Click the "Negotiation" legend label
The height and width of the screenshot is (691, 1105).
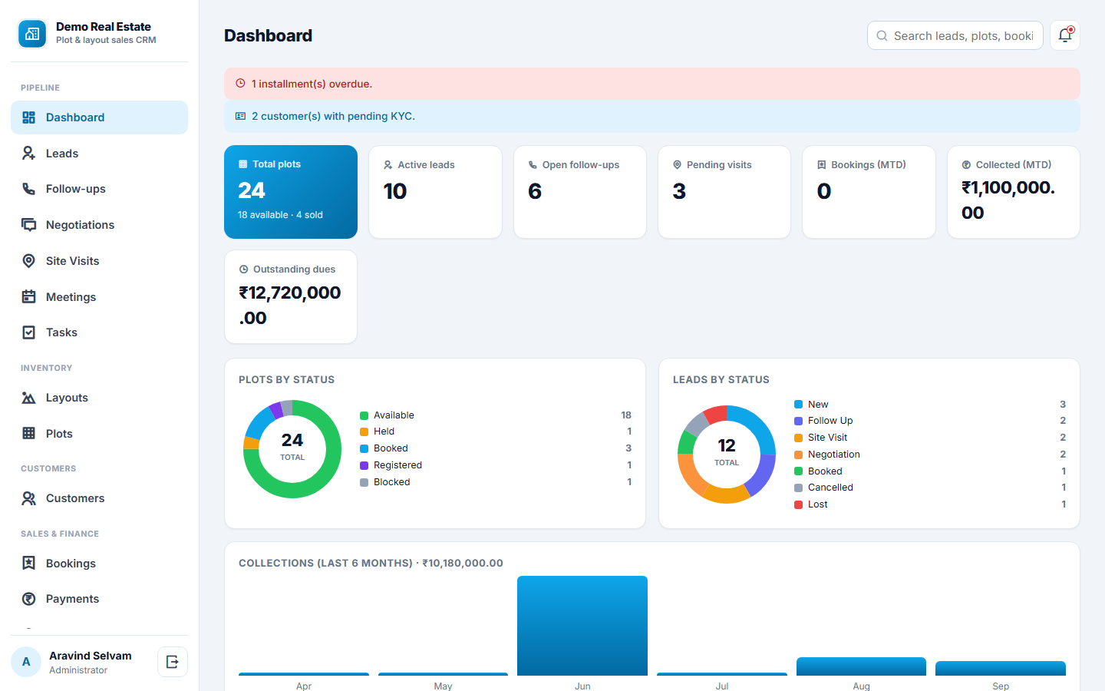pos(834,455)
